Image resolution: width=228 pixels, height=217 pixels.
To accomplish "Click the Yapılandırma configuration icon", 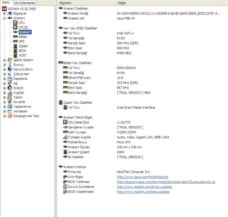I will 10,107.
